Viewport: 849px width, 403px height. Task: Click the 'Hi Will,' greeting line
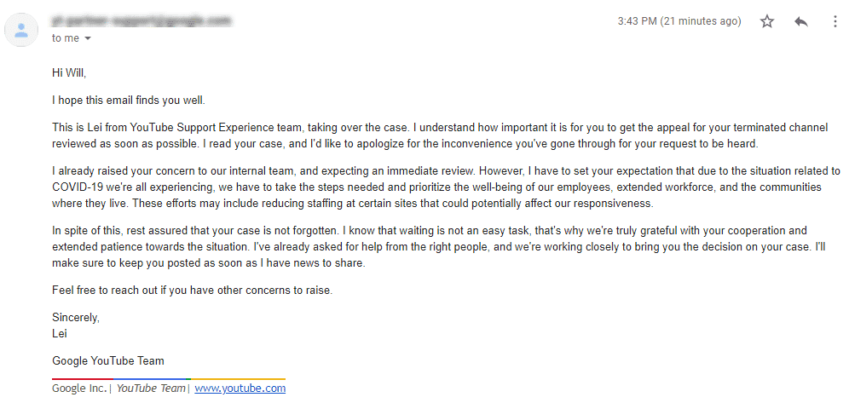pos(69,72)
